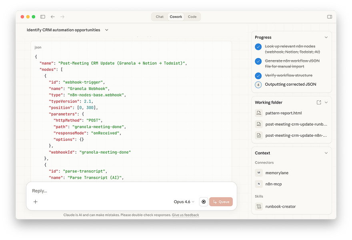Click the runbook-creator skill icon
Viewport: 352px width, 240px height.
(x=259, y=206)
